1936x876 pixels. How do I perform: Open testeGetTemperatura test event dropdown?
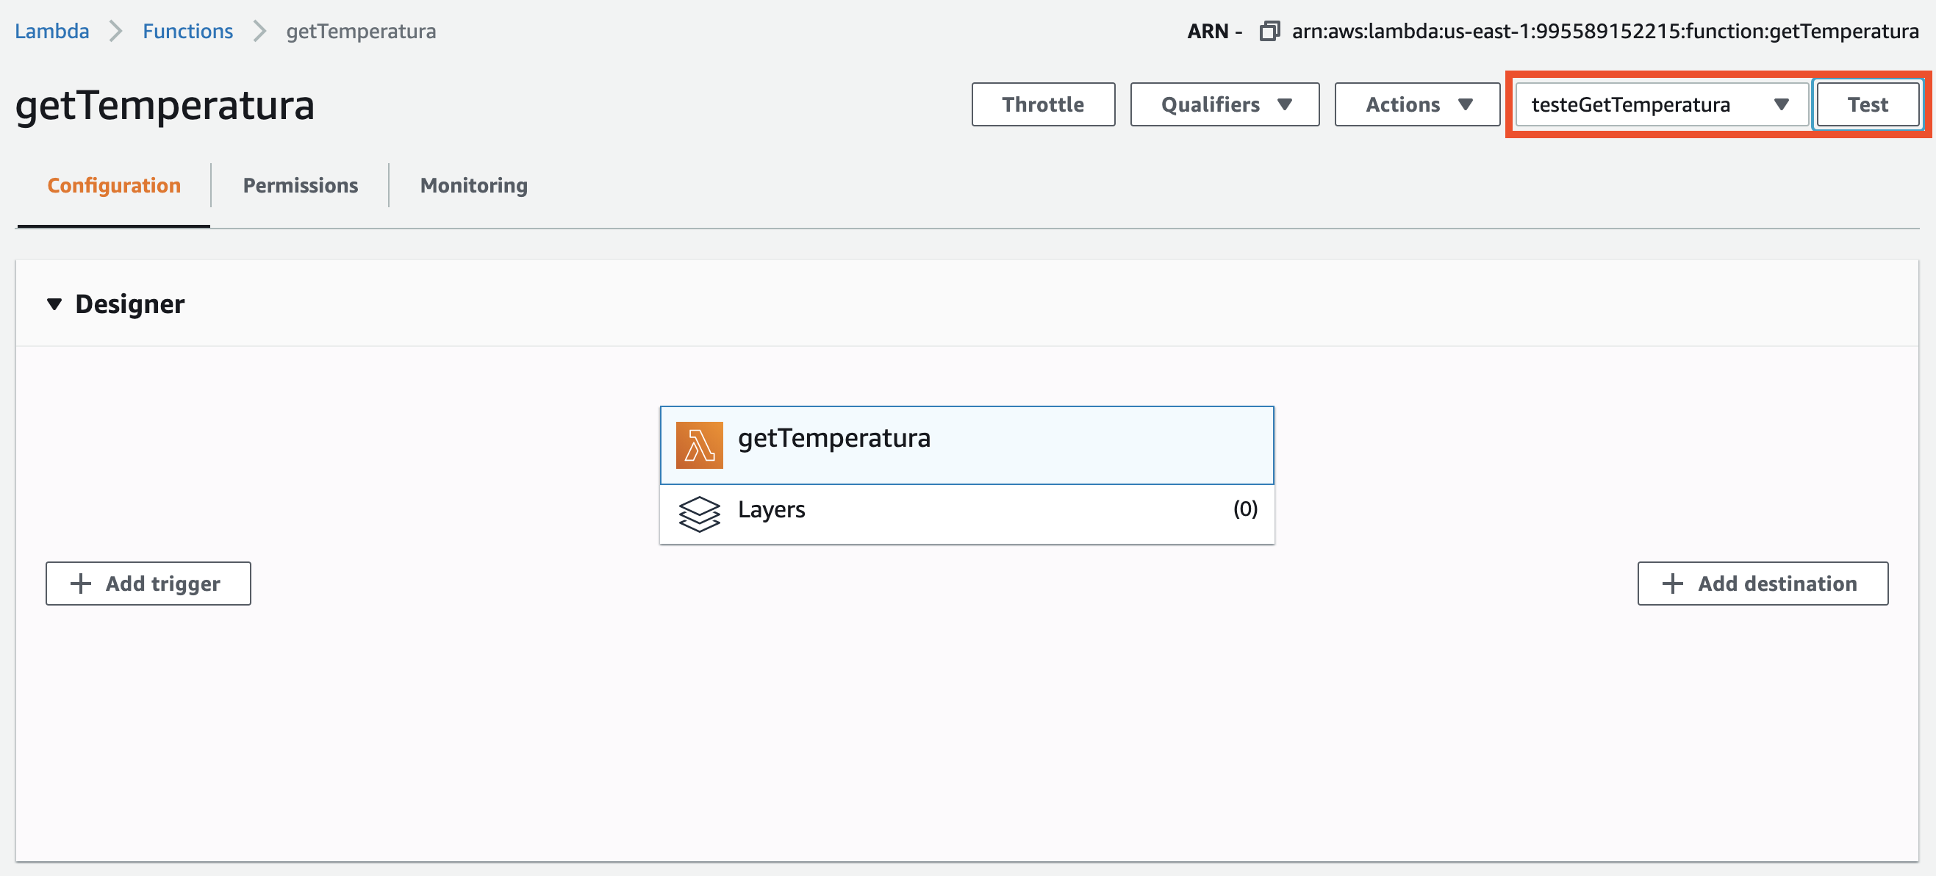tap(1661, 104)
